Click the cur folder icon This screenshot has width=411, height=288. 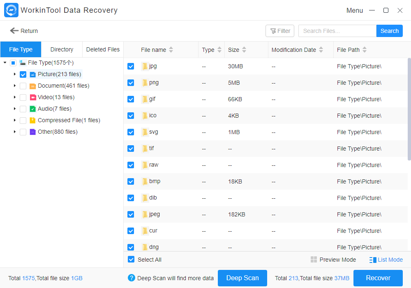pyautogui.click(x=145, y=231)
